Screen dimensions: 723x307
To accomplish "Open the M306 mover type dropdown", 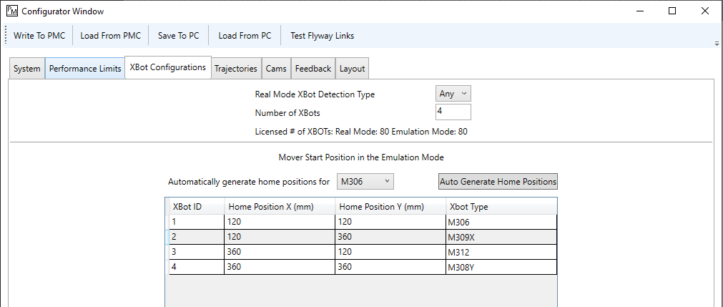I will point(365,182).
